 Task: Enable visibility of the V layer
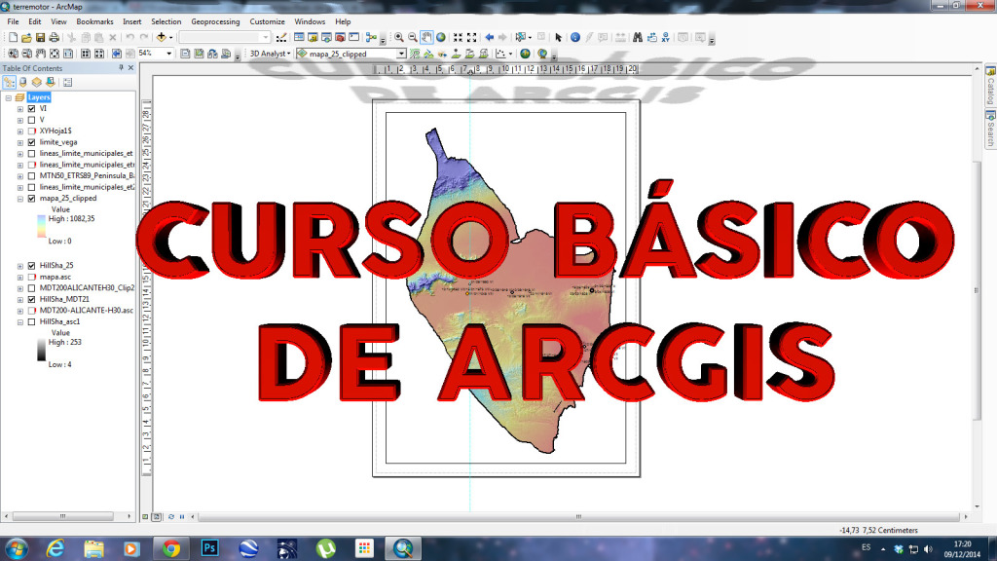pyautogui.click(x=29, y=120)
